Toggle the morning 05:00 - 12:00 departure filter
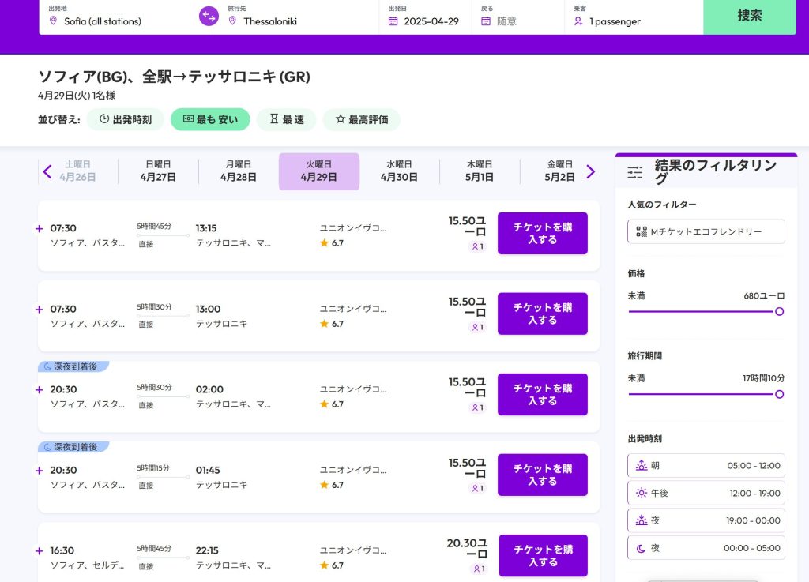809x582 pixels. click(x=706, y=465)
